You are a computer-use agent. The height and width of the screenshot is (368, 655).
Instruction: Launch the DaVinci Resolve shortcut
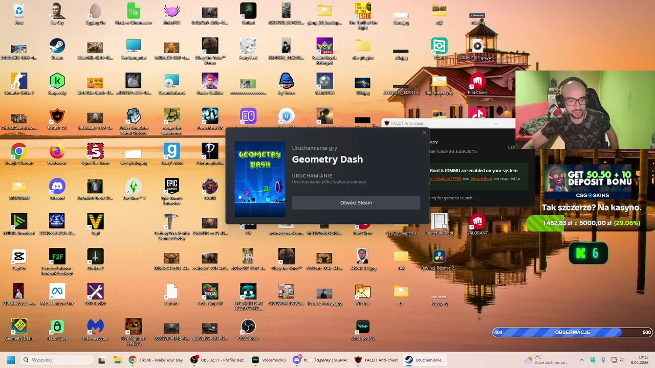click(439, 260)
